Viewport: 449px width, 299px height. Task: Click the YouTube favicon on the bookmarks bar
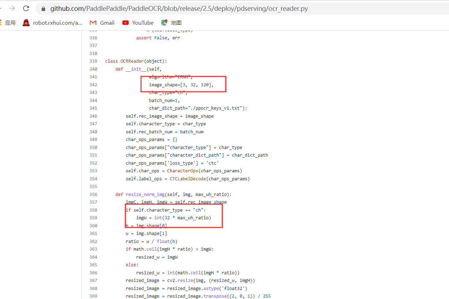point(125,22)
